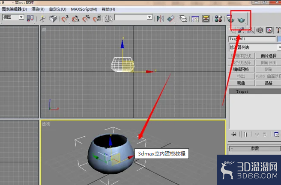The width and height of the screenshot is (281, 185).
Task: Switch to the Create panel tab
Action: (232, 30)
